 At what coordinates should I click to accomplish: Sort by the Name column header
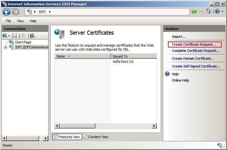tap(83, 56)
